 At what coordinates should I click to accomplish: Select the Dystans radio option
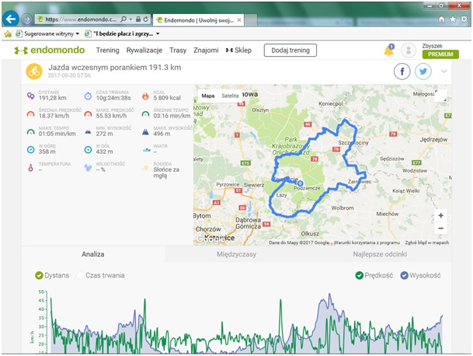(39, 275)
